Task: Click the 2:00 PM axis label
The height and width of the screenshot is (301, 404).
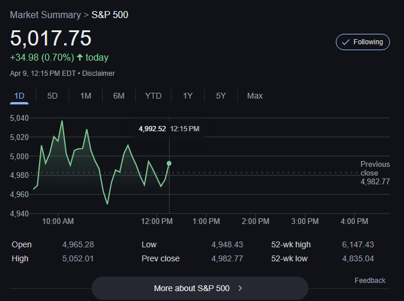Action: click(x=255, y=221)
